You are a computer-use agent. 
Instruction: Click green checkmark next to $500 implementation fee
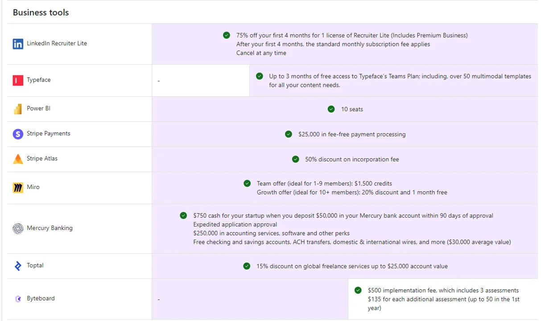pyautogui.click(x=358, y=290)
